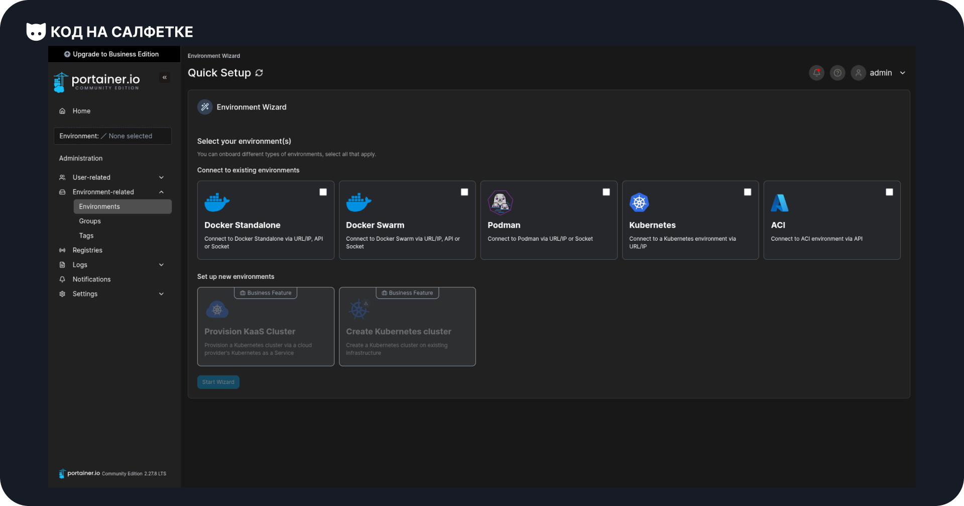Screen dimensions: 964x506
Task: Click the Registries broadcast icon
Action: tap(62, 250)
